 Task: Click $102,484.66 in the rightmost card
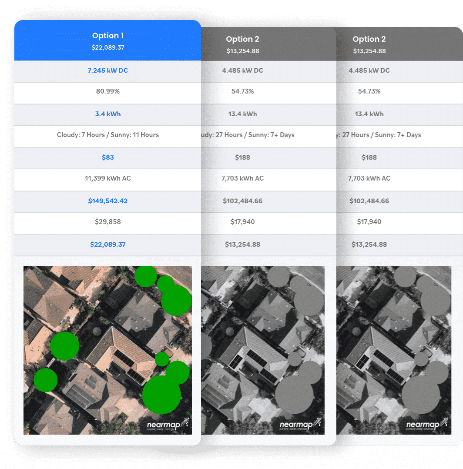pyautogui.click(x=369, y=201)
